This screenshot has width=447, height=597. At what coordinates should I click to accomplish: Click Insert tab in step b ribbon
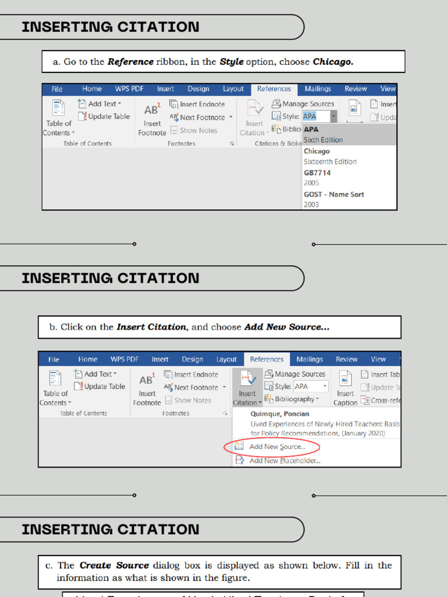tap(160, 359)
